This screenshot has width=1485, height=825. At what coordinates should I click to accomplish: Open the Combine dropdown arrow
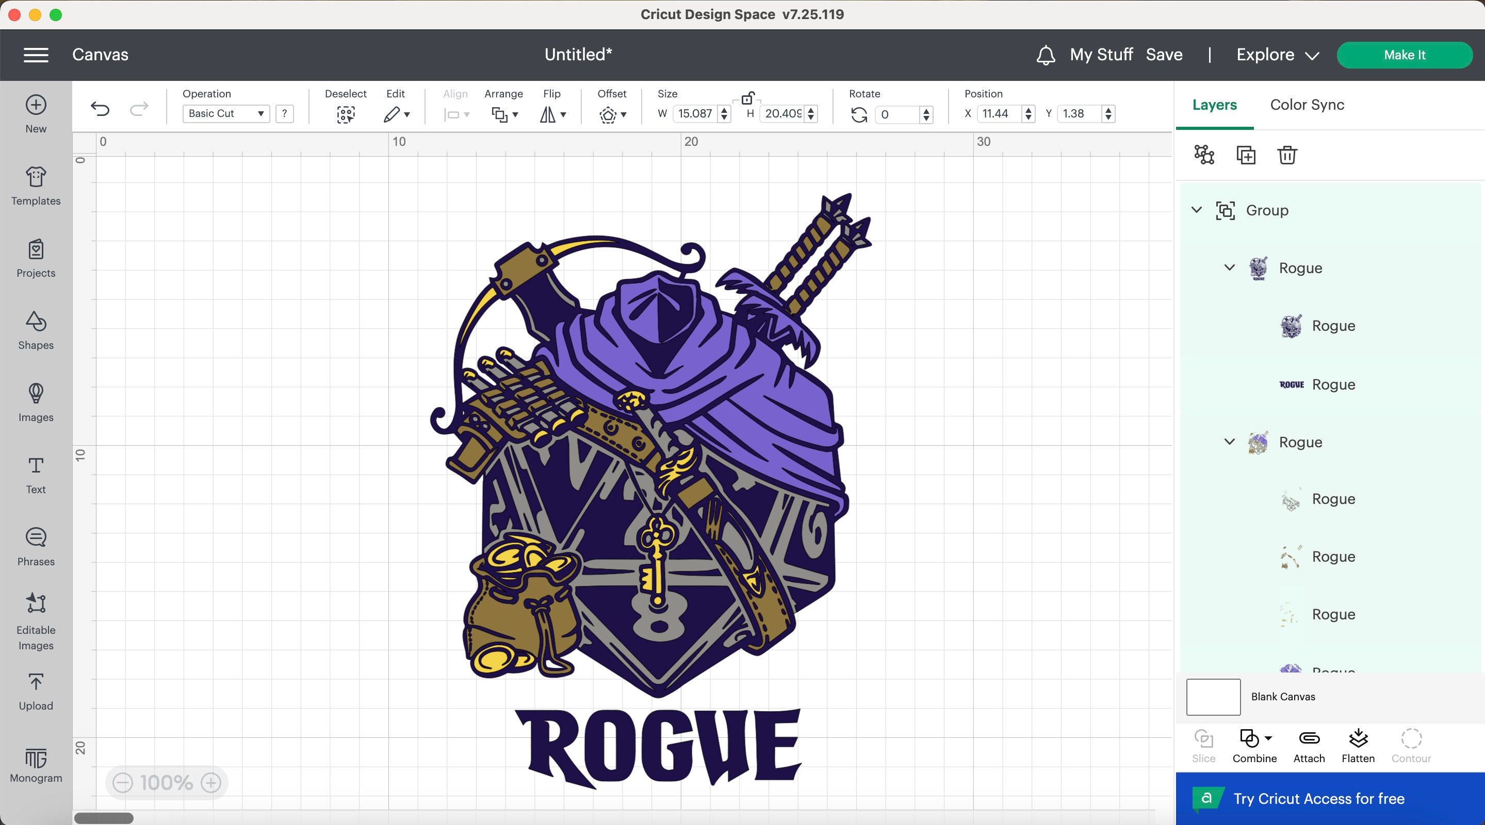pos(1268,738)
